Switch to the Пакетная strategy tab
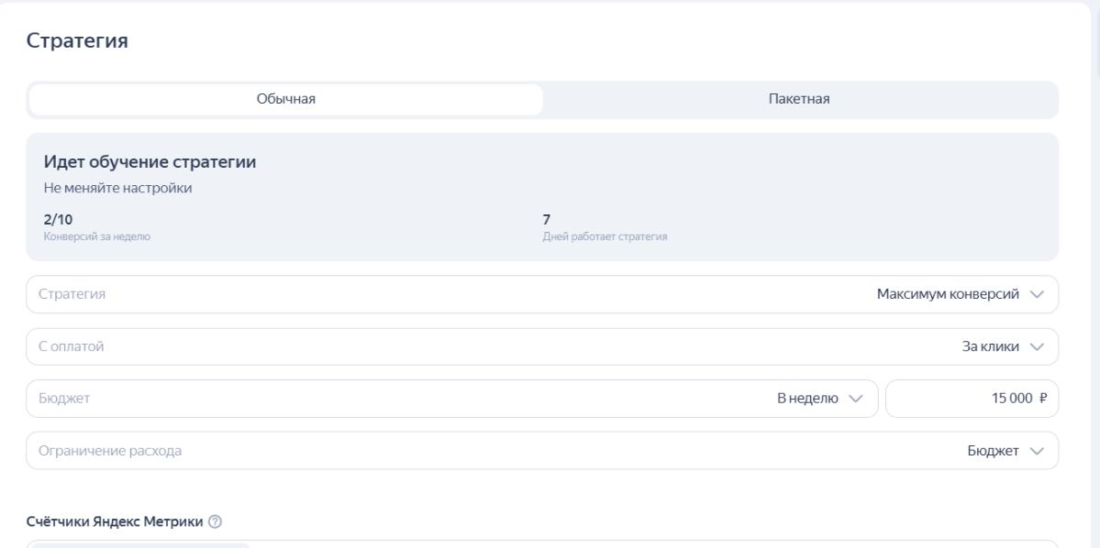1100x548 pixels. [x=799, y=100]
